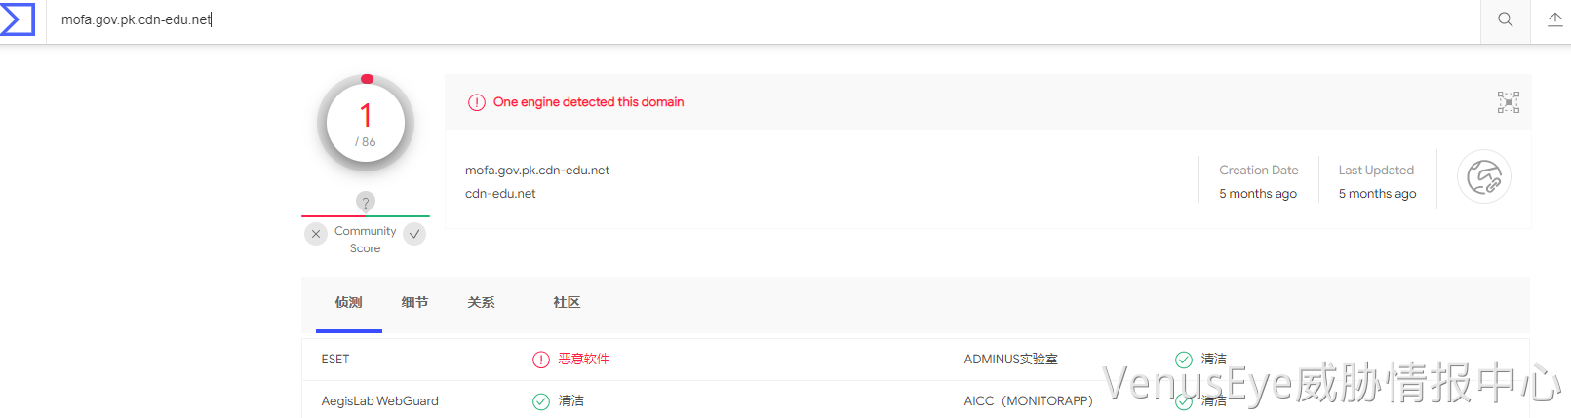Click the magnifier search icon
Screen dimensions: 1571x418
point(1506,19)
